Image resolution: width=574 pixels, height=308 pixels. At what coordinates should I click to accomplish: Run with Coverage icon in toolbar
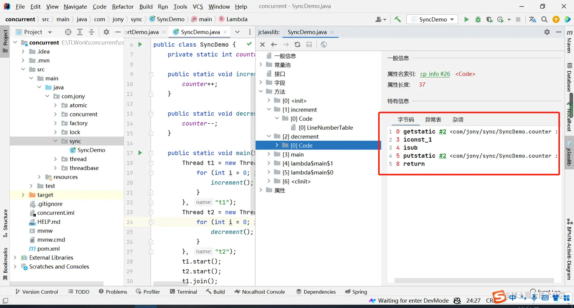tap(489, 19)
